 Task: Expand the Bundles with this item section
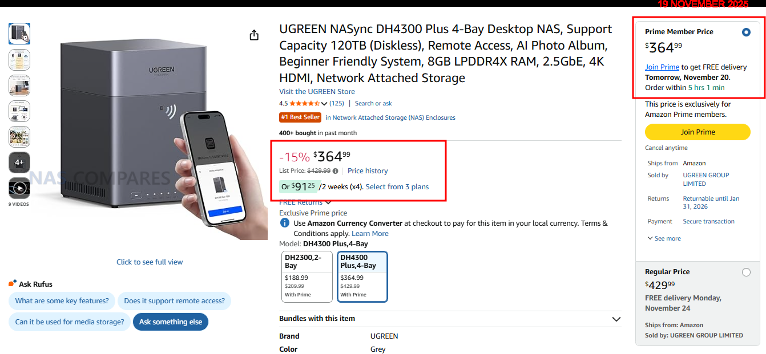(616, 319)
